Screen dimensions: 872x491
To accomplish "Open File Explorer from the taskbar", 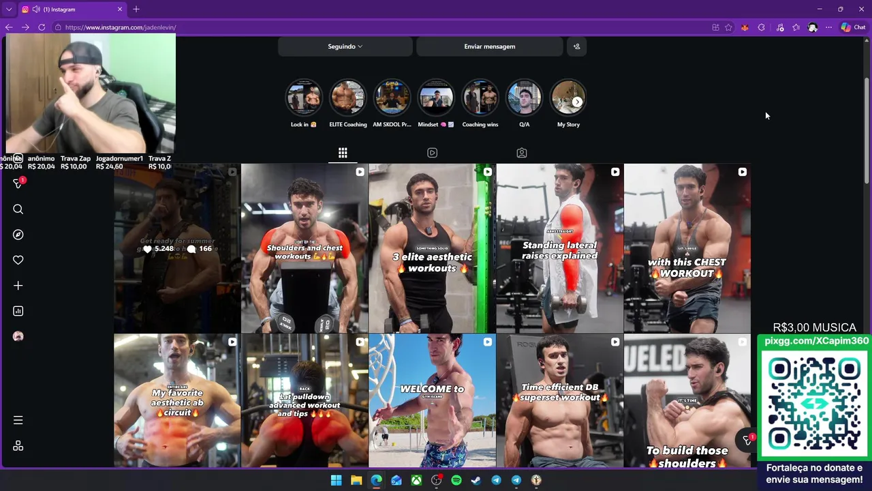I will click(356, 480).
